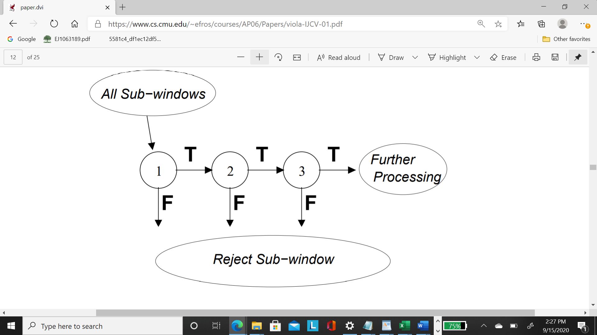Expand the Draw options dropdown arrow

(x=415, y=57)
